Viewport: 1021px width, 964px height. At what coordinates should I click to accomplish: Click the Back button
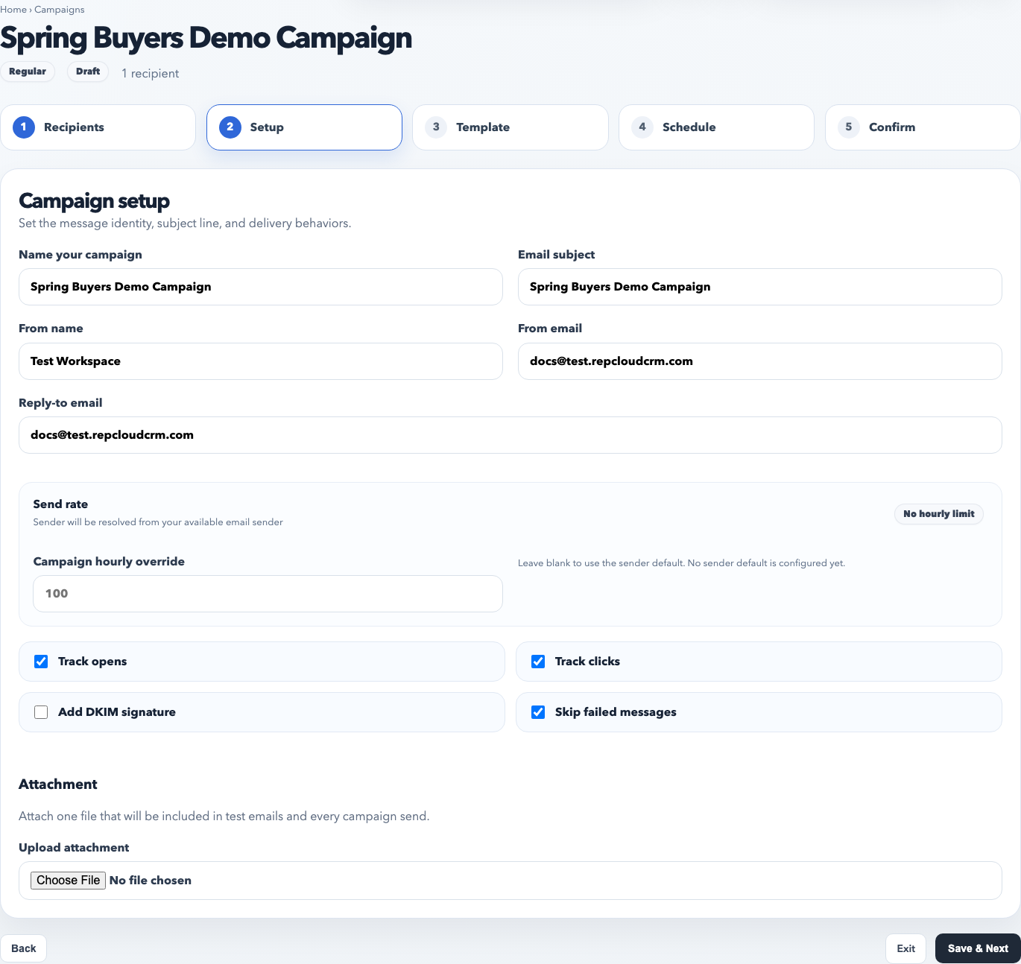point(23,948)
